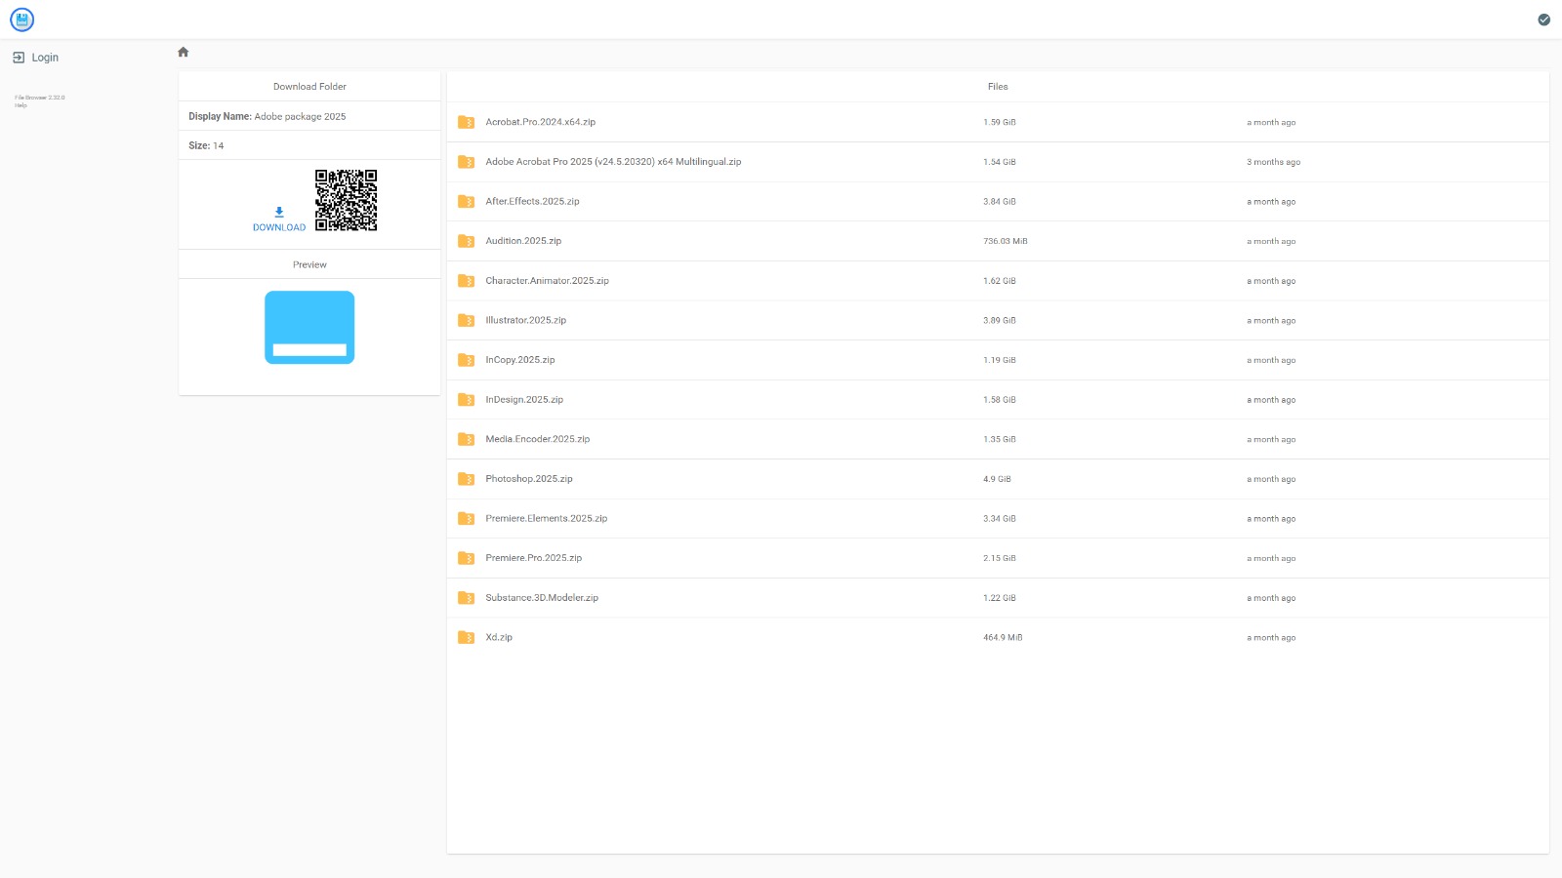
Task: Click zip icon for Xd.zip
Action: click(x=466, y=637)
